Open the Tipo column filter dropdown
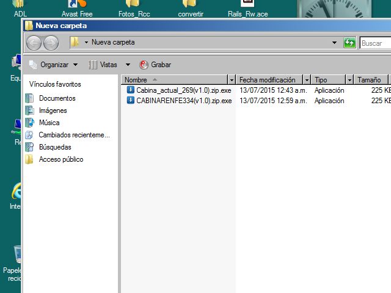Screen dimensions: 391x293 [x=349, y=80]
